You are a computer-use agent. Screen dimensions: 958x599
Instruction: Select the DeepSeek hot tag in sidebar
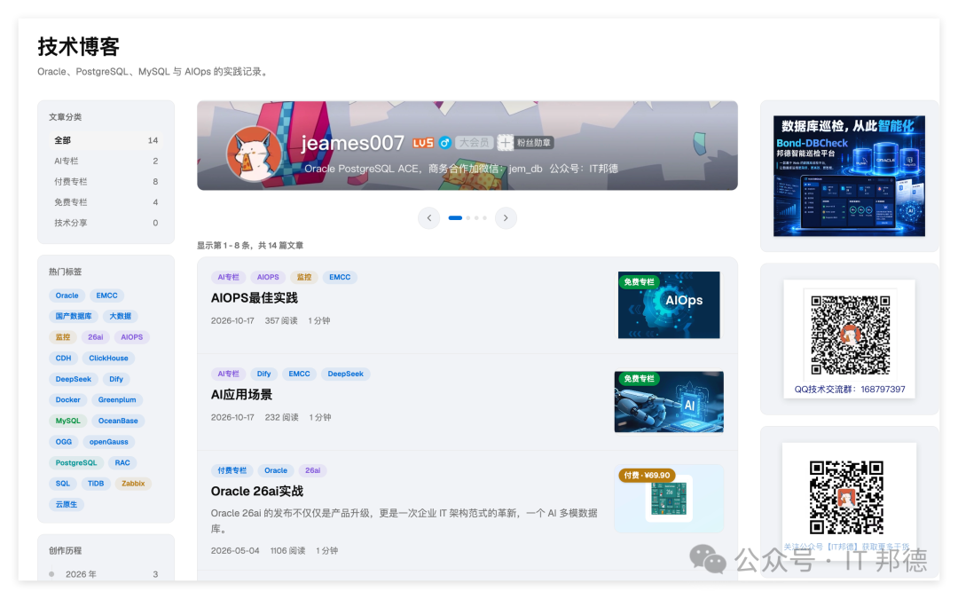tap(74, 379)
